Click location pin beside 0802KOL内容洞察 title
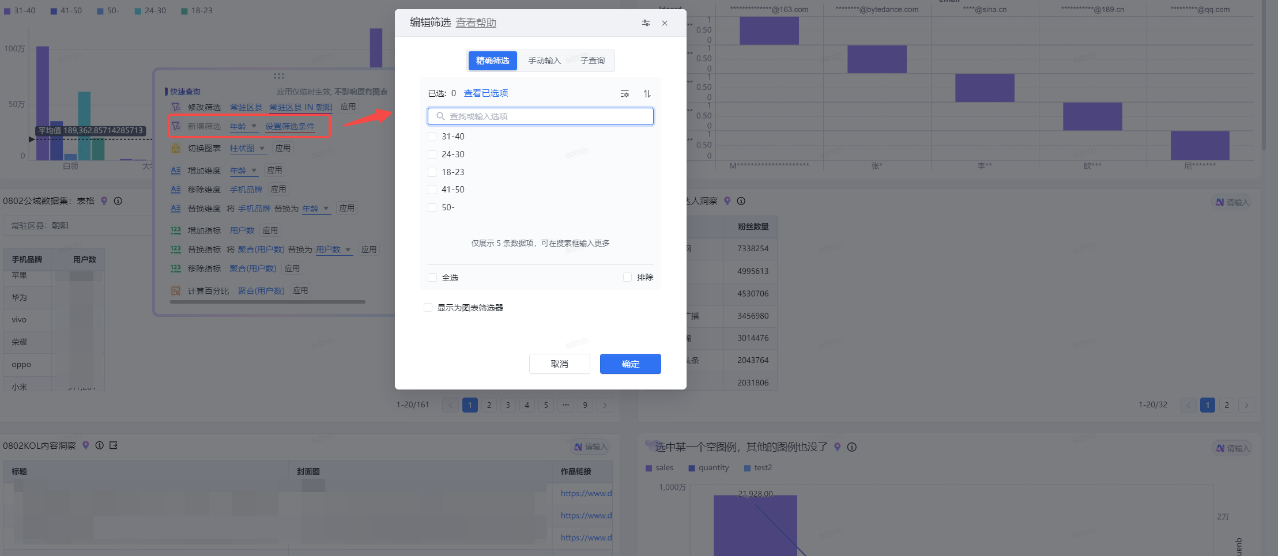1278x556 pixels. coord(86,445)
